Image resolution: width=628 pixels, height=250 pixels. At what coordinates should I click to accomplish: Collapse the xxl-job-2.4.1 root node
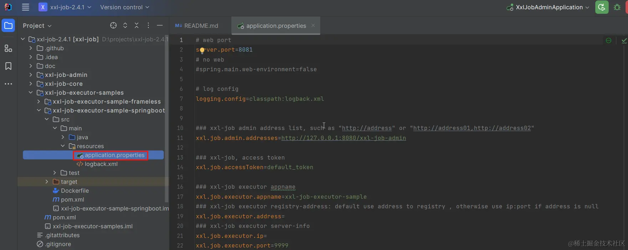pyautogui.click(x=23, y=39)
